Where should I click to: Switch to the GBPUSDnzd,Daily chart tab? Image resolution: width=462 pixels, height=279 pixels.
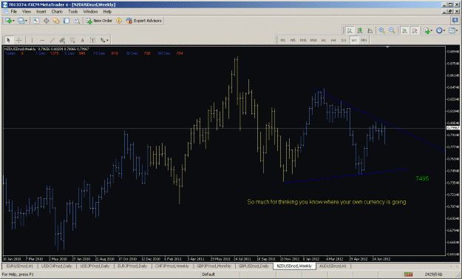pyautogui.click(x=254, y=266)
